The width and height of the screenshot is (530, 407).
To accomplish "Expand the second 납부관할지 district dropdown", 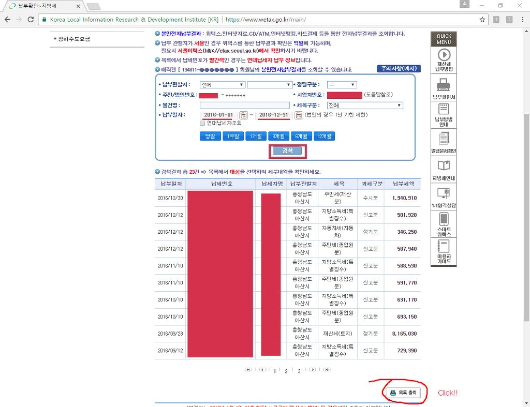I will coord(269,85).
